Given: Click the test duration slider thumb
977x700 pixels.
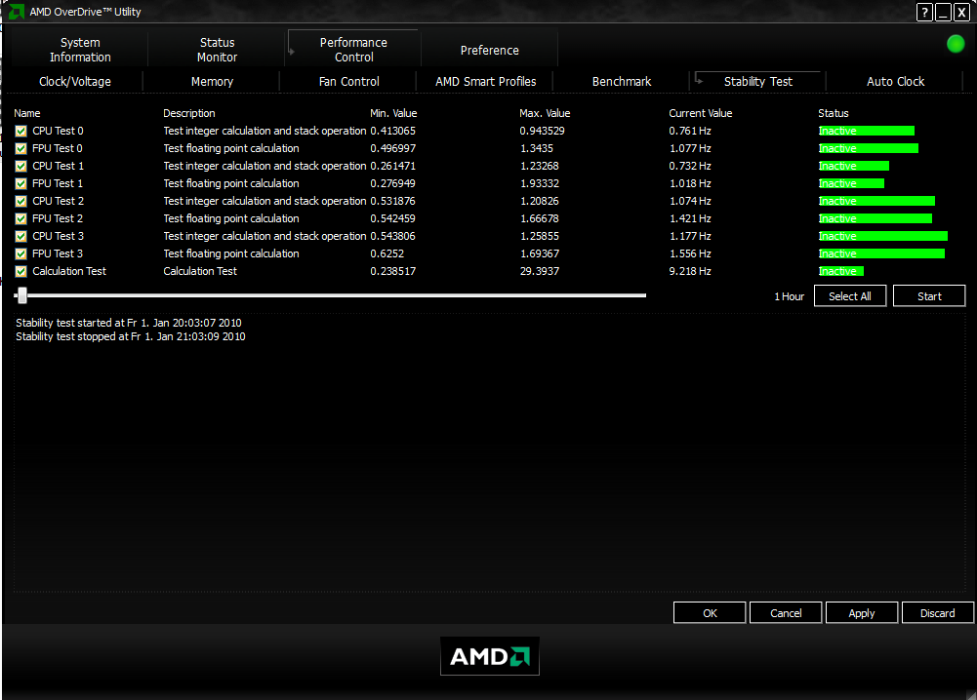Looking at the screenshot, I should [x=22, y=295].
